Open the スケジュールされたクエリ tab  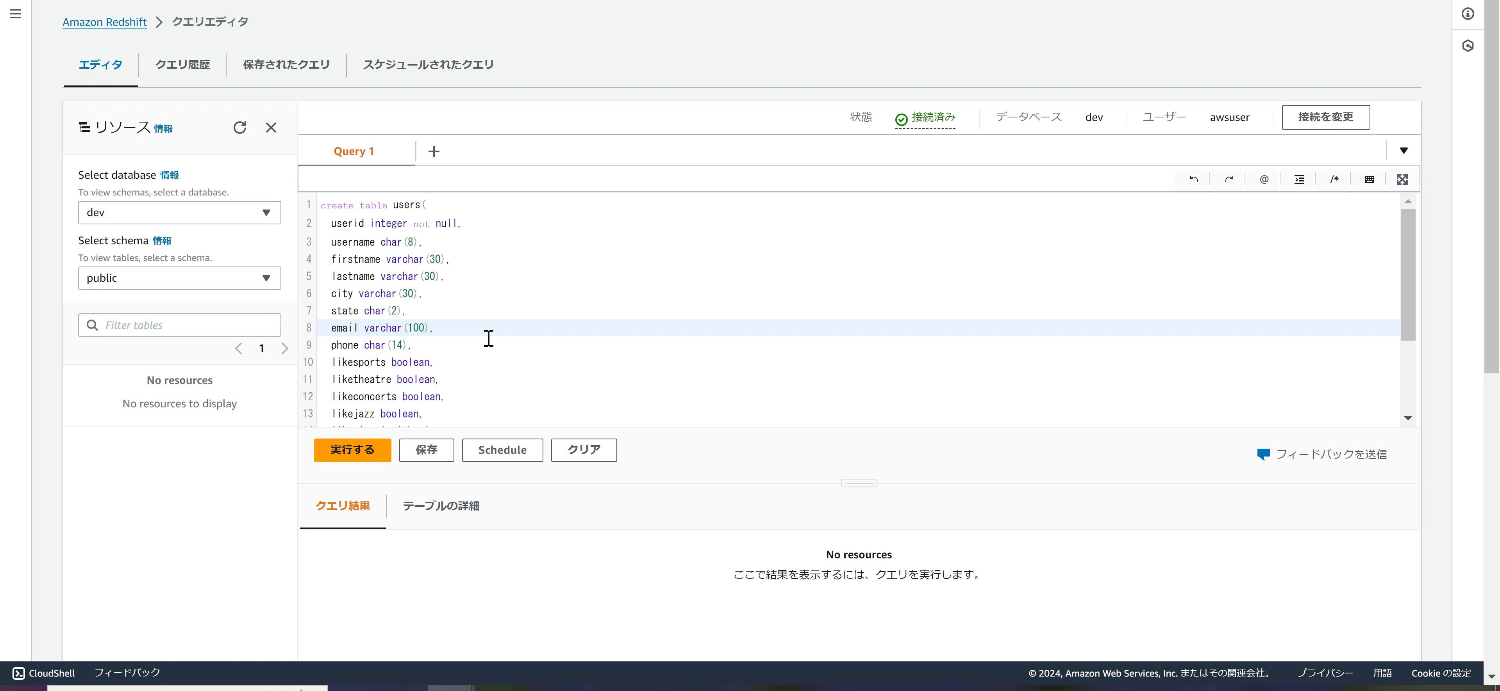tap(428, 64)
